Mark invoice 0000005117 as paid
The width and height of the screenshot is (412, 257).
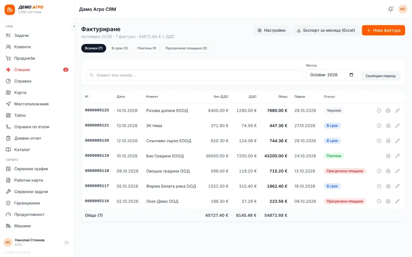pos(379,186)
